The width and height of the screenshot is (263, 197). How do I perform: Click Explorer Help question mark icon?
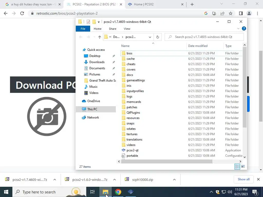click(x=244, y=29)
